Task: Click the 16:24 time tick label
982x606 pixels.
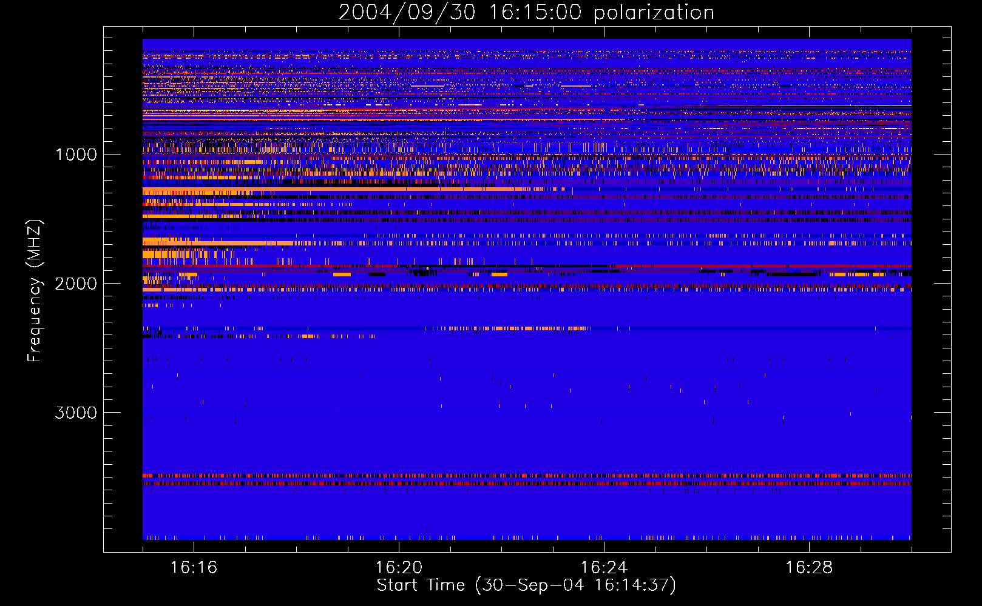Action: pyautogui.click(x=604, y=567)
